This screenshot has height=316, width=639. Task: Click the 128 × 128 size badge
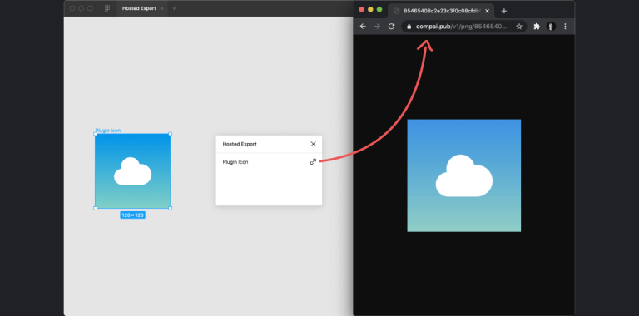(x=133, y=215)
